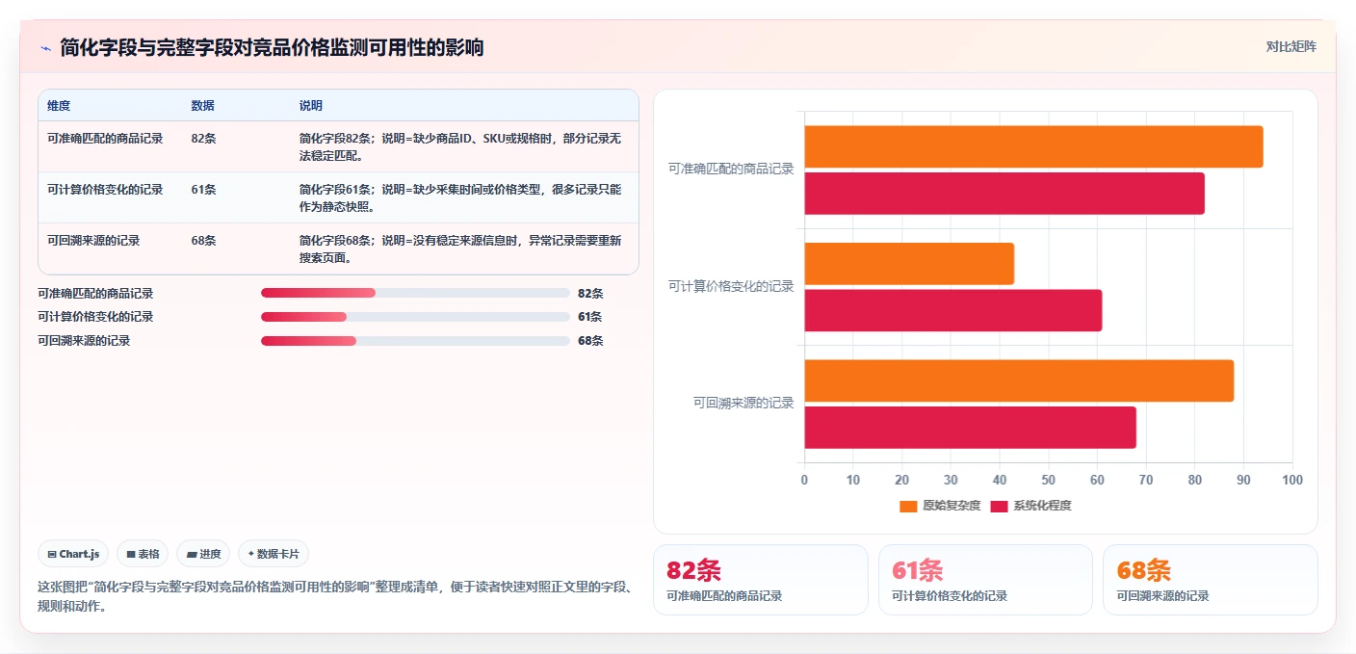The height and width of the screenshot is (654, 1356).
Task: Click the 对比矩阵 label in header
Action: coord(1291,46)
